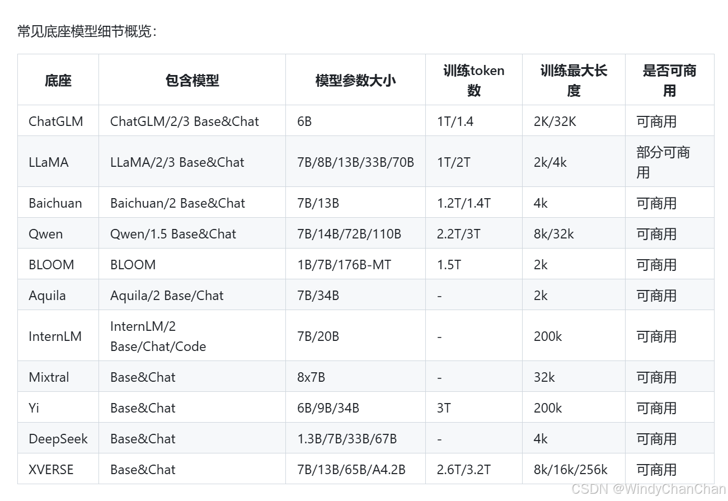Select the XVERSE row name cell

pos(58,469)
